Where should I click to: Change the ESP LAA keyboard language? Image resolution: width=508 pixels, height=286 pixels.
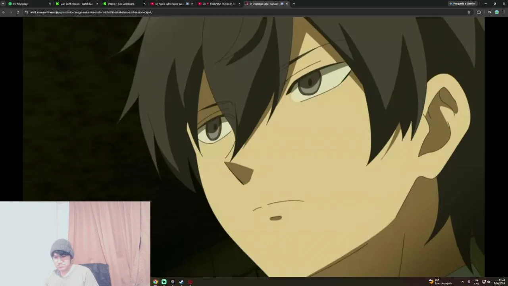(x=477, y=282)
